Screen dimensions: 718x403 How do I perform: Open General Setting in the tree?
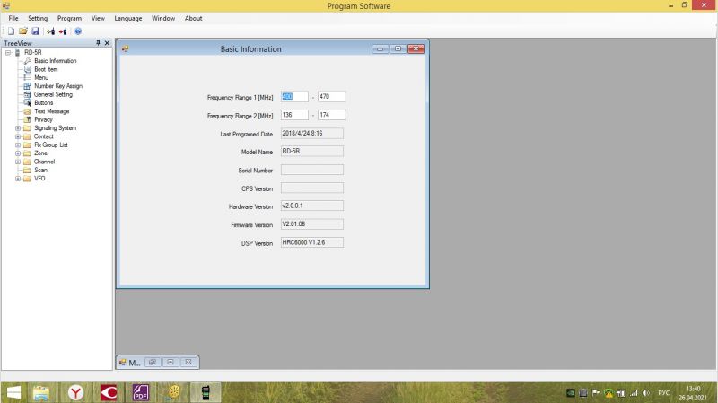point(53,94)
